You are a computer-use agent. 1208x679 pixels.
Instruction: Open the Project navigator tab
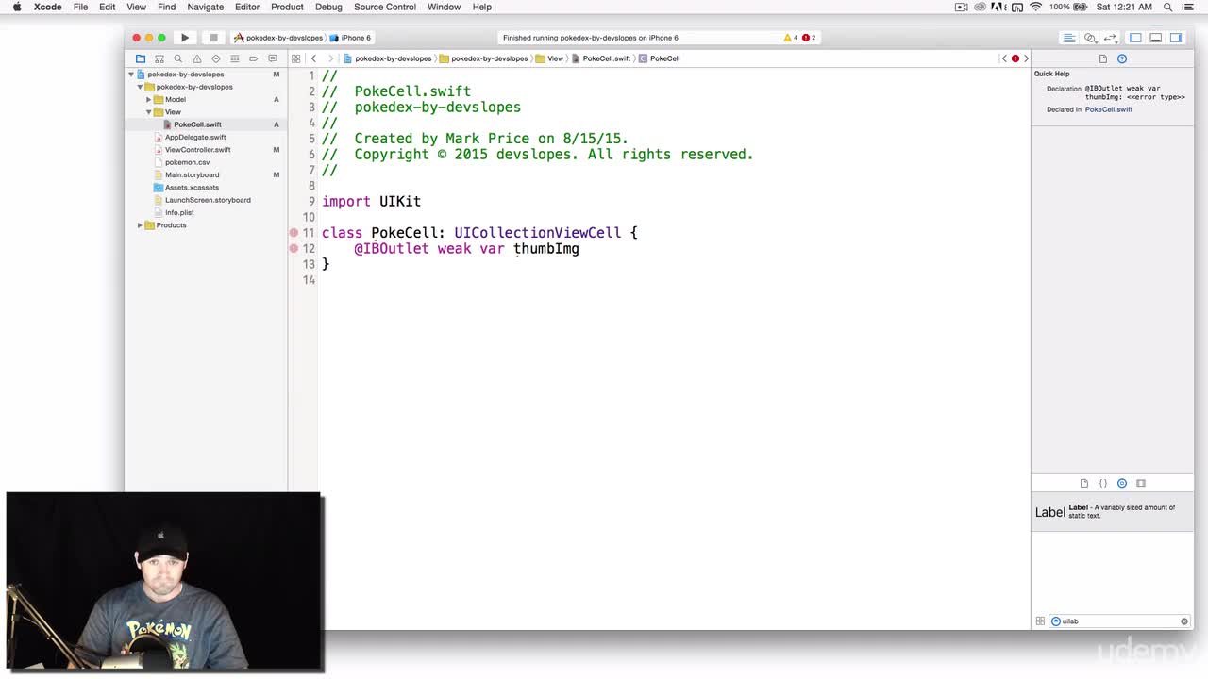[140, 58]
